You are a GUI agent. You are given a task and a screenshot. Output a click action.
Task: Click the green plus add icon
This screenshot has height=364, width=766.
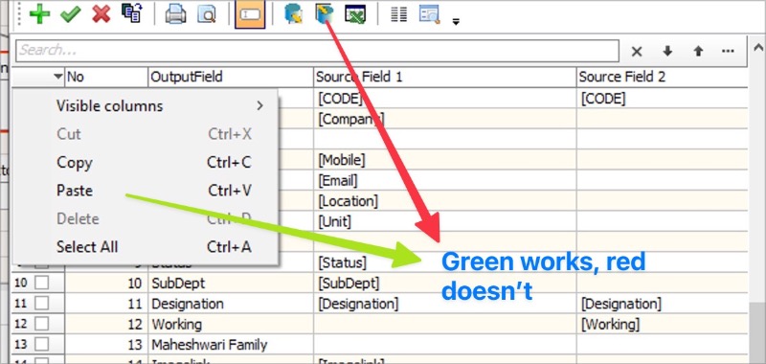pyautogui.click(x=39, y=13)
